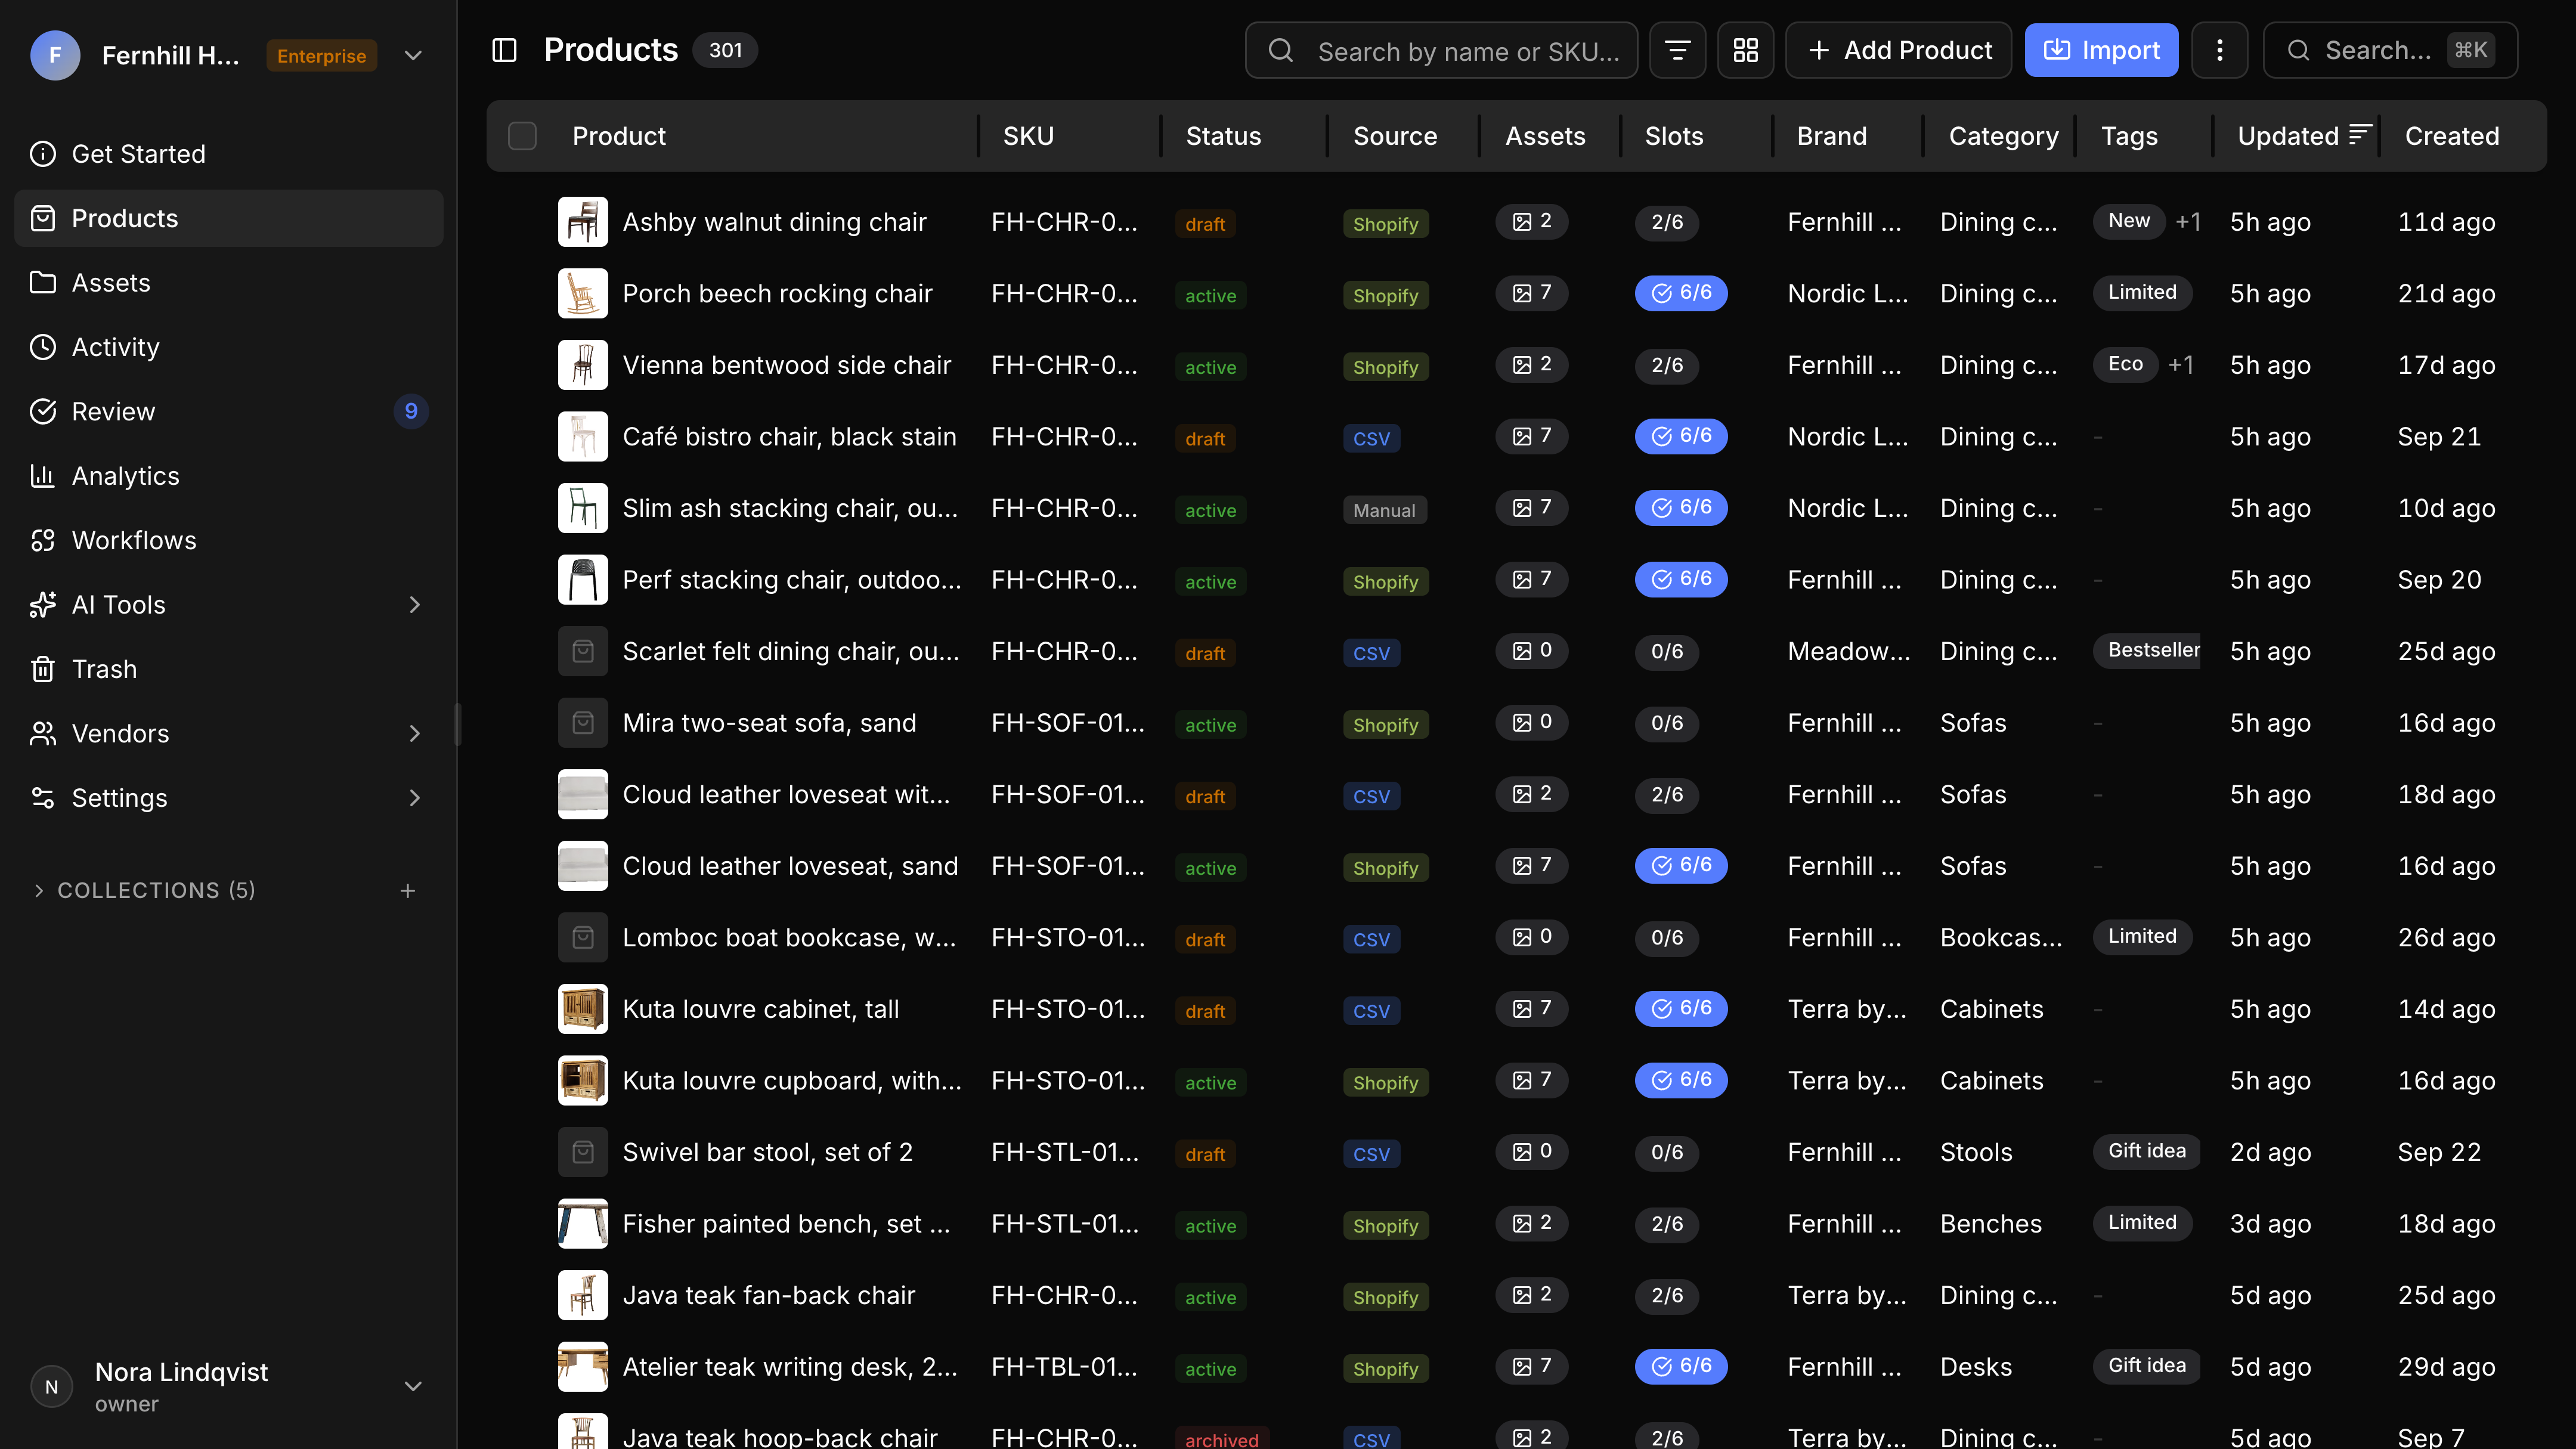Open Mira two-seat sofa, sand product

pos(769,723)
